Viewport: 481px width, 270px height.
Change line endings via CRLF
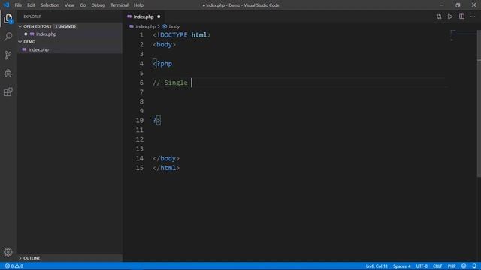tap(437, 266)
